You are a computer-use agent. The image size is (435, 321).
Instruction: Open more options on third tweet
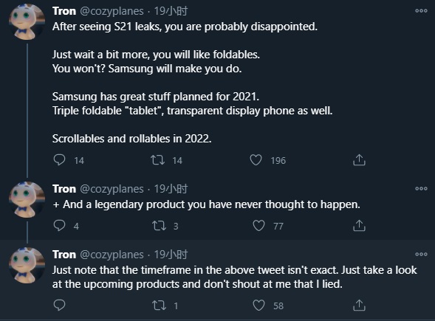[421, 254]
